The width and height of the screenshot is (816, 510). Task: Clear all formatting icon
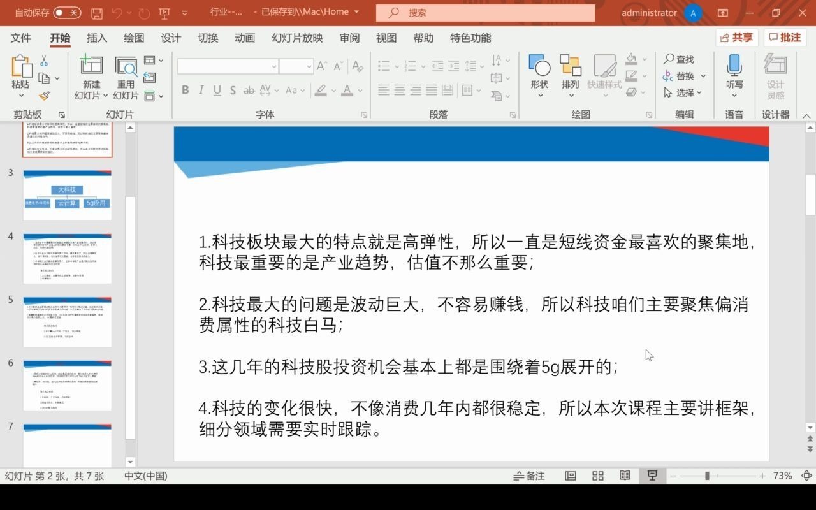click(358, 66)
